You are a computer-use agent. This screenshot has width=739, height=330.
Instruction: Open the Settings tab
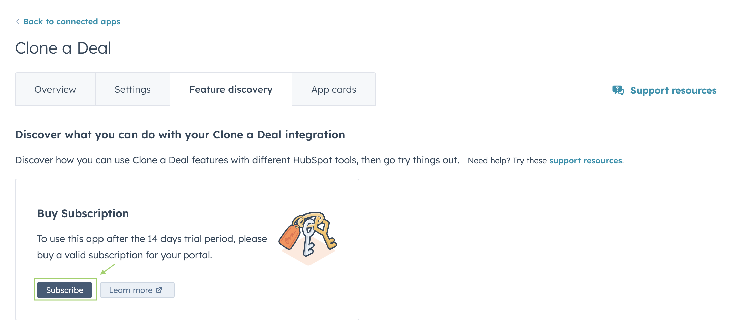tap(132, 90)
